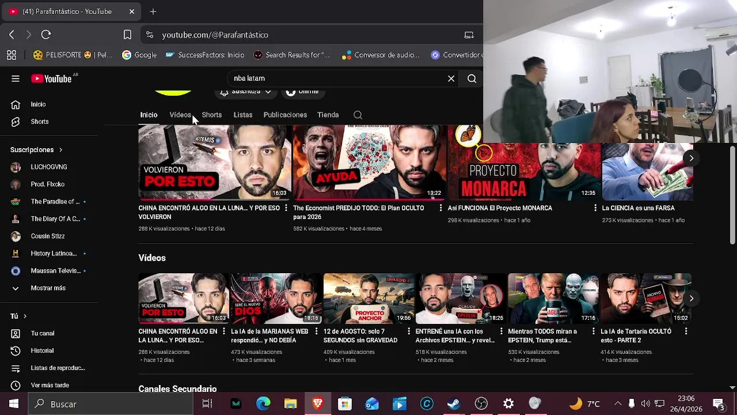
Task: Show hidden system tray icons chevron
Action: point(618,404)
